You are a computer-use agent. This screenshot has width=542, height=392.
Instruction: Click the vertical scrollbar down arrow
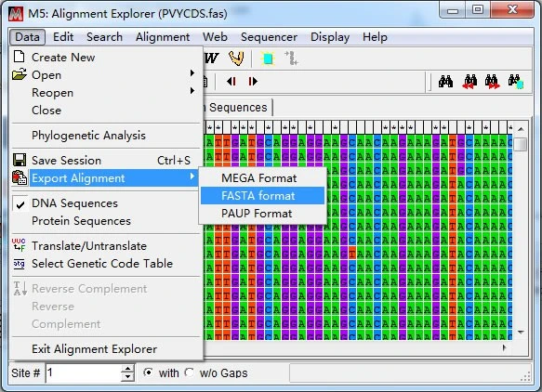coord(521,333)
